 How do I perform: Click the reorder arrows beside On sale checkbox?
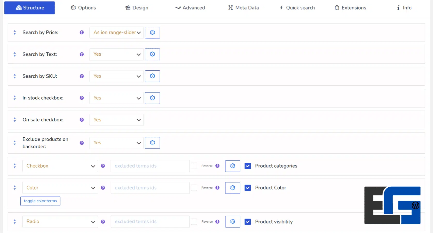tap(14, 120)
